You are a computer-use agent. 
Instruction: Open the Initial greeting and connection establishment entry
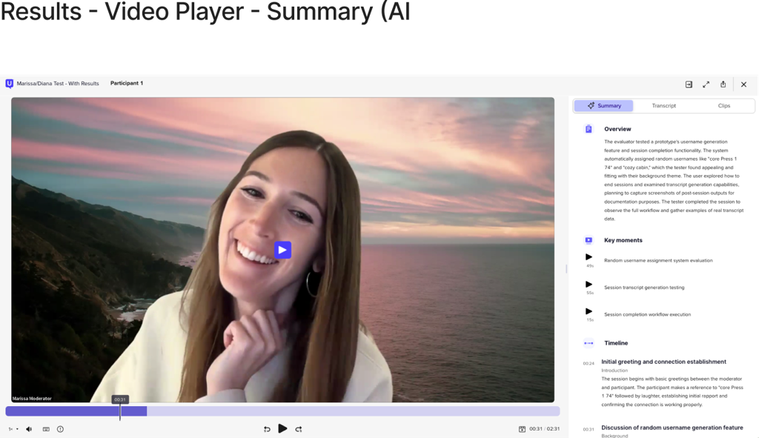pyautogui.click(x=663, y=362)
